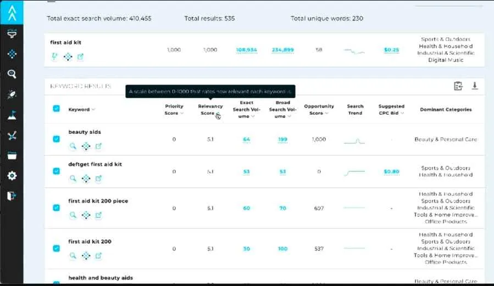Open the Helium 10 logo home

[12, 13]
